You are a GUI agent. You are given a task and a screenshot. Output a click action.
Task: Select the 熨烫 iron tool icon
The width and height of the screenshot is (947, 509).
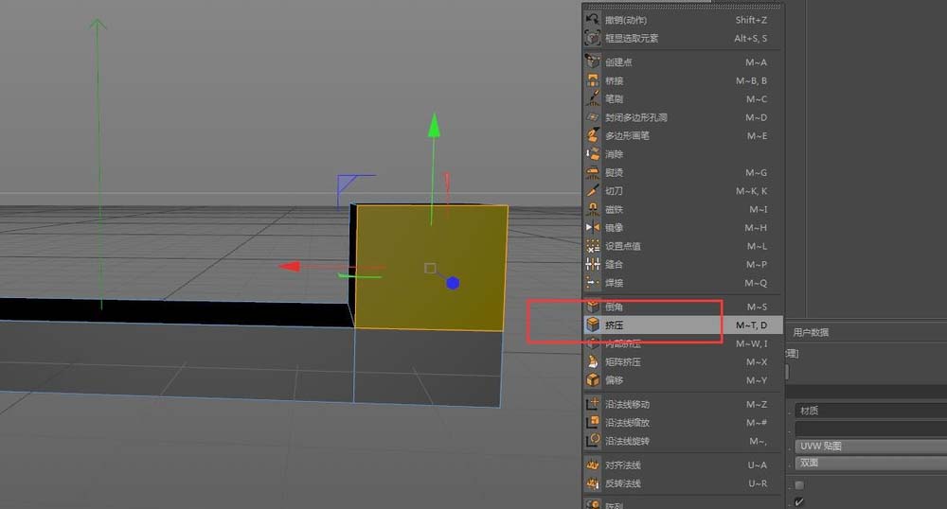pos(593,172)
